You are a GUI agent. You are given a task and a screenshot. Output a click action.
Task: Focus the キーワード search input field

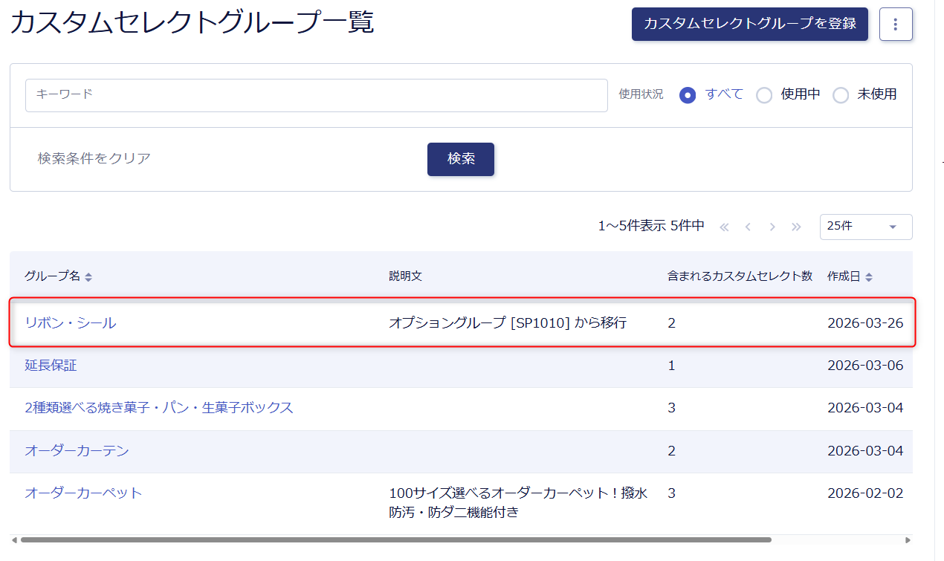pos(316,95)
